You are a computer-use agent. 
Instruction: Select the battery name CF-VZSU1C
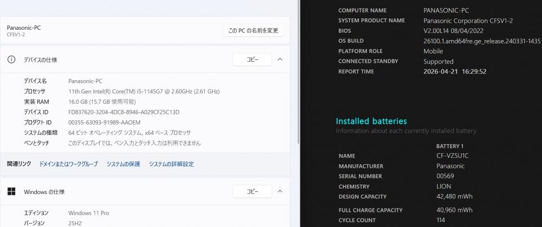pyautogui.click(x=453, y=156)
